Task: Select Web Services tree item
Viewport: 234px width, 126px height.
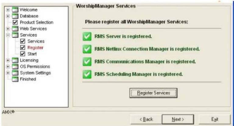Action: pyautogui.click(x=34, y=29)
